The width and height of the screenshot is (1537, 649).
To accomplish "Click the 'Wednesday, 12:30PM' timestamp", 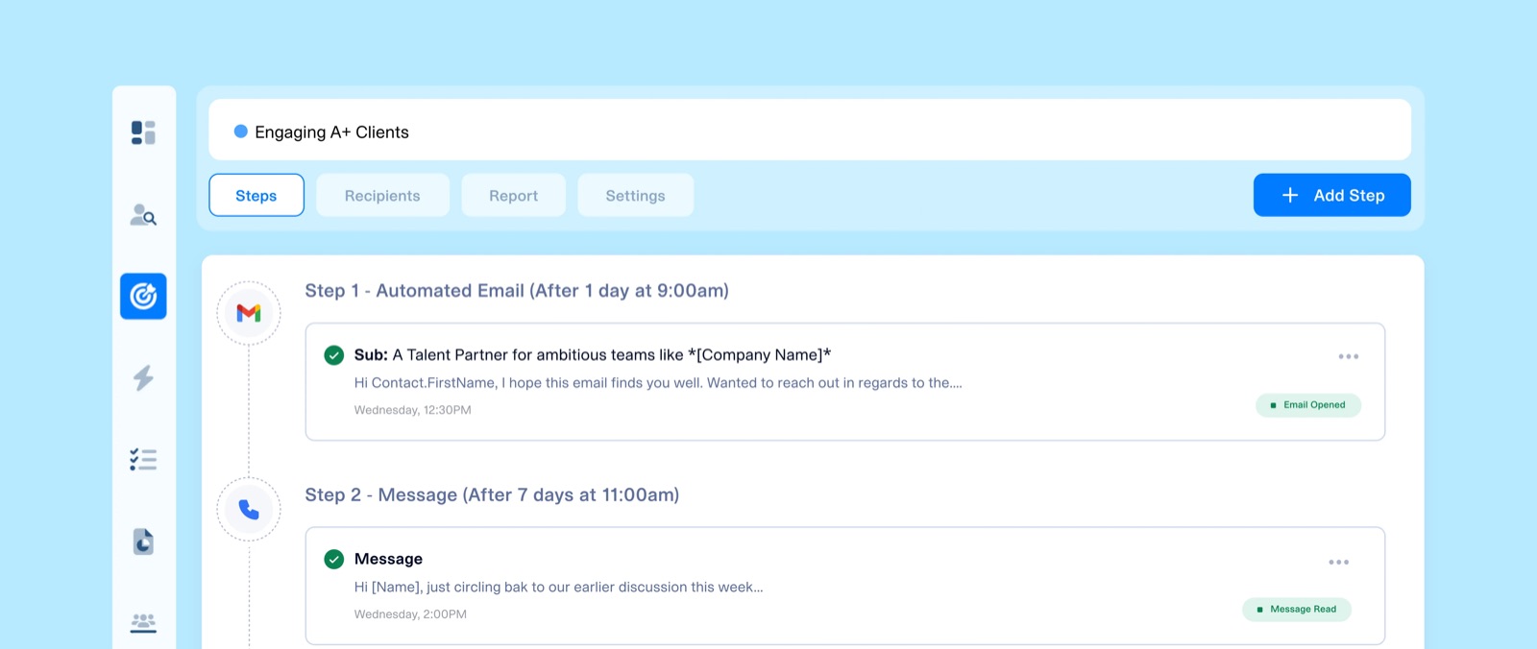I will [413, 410].
